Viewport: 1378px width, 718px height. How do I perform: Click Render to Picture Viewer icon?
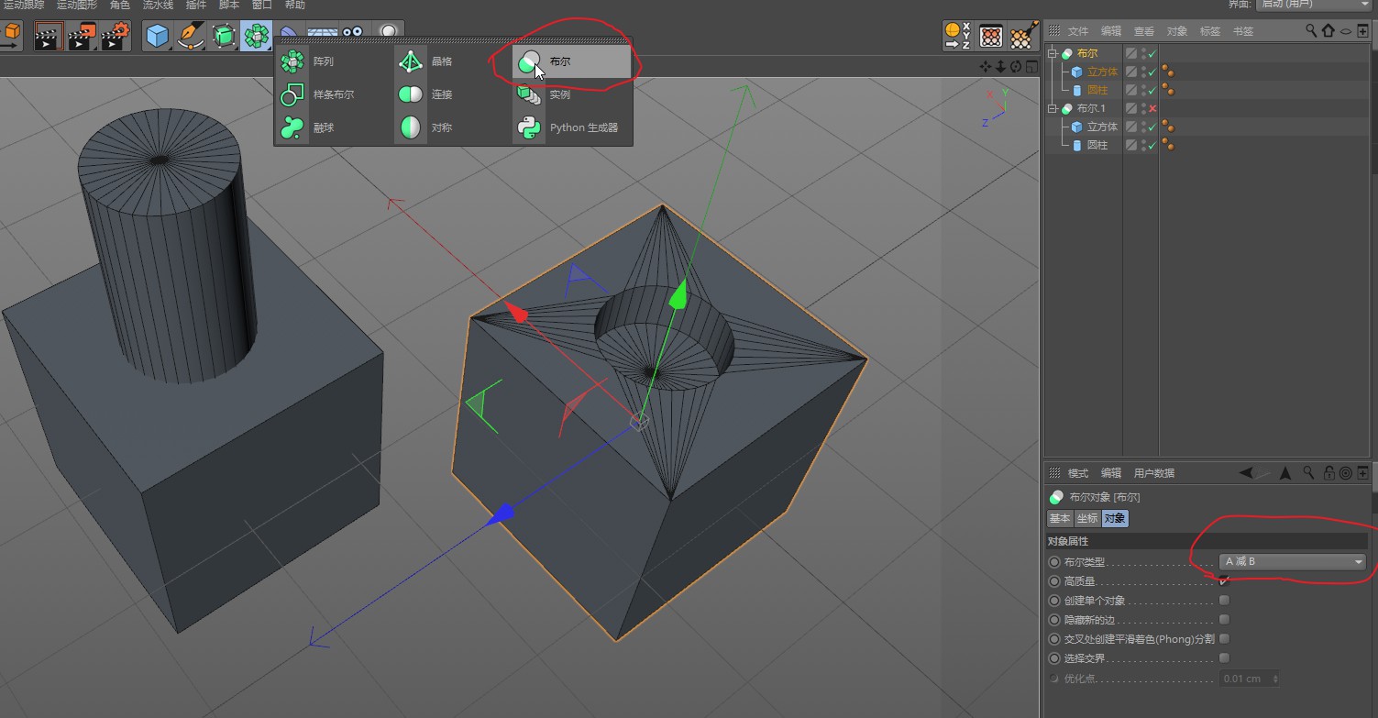point(83,37)
